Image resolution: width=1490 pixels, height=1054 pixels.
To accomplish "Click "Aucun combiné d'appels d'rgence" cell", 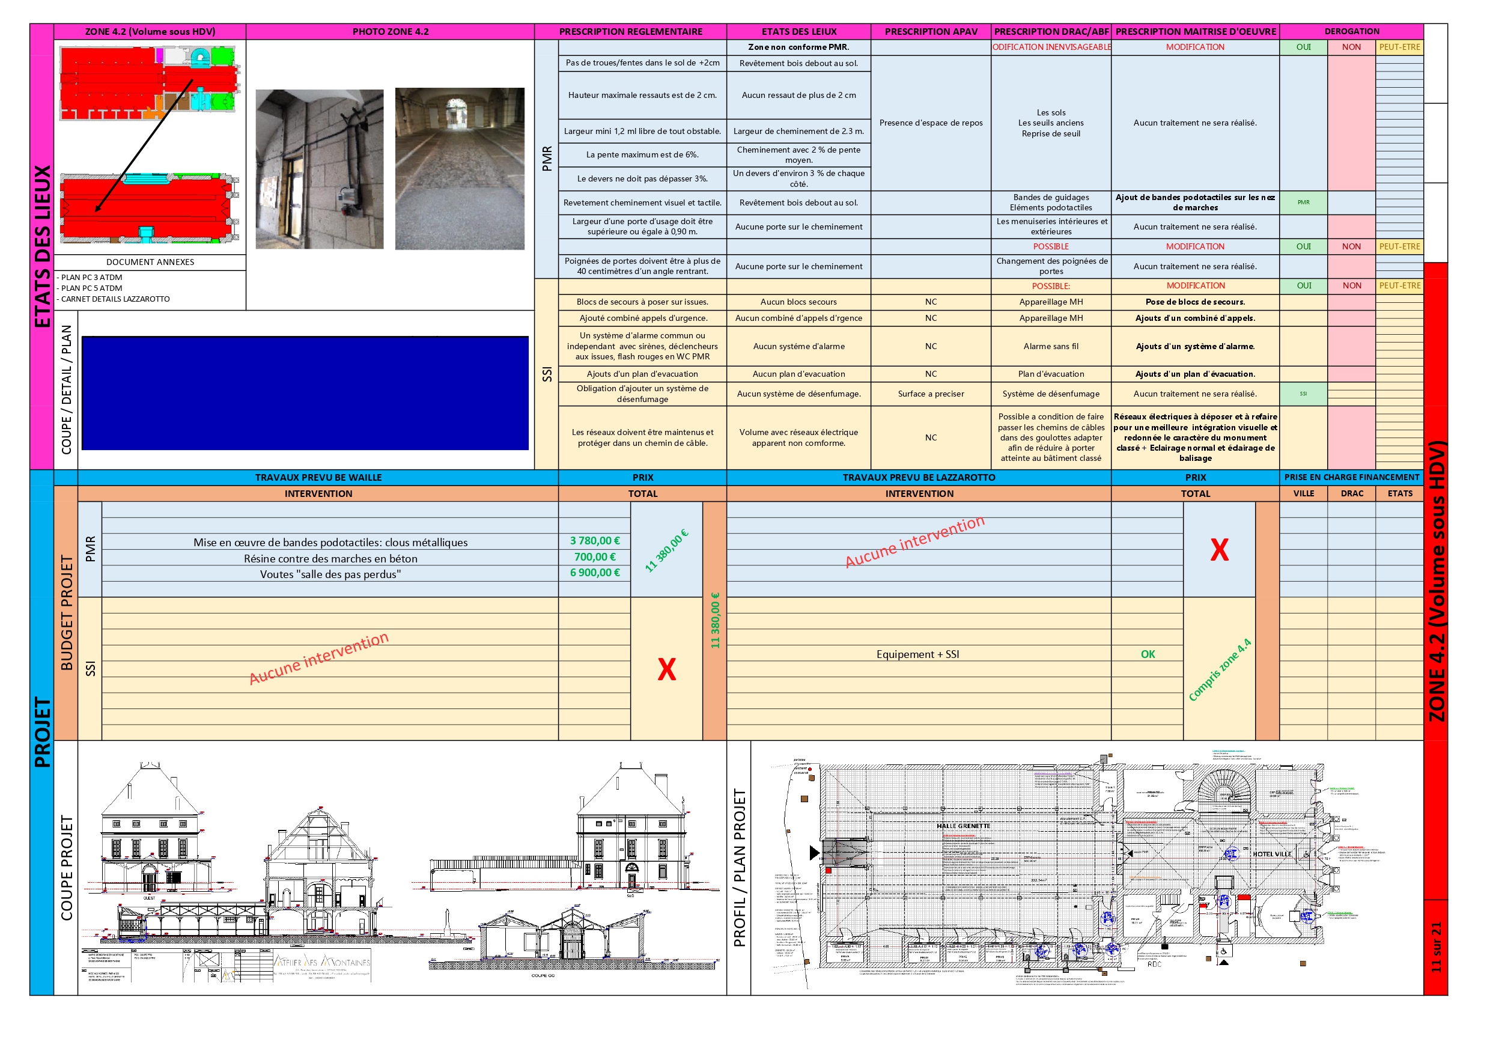I will [799, 318].
